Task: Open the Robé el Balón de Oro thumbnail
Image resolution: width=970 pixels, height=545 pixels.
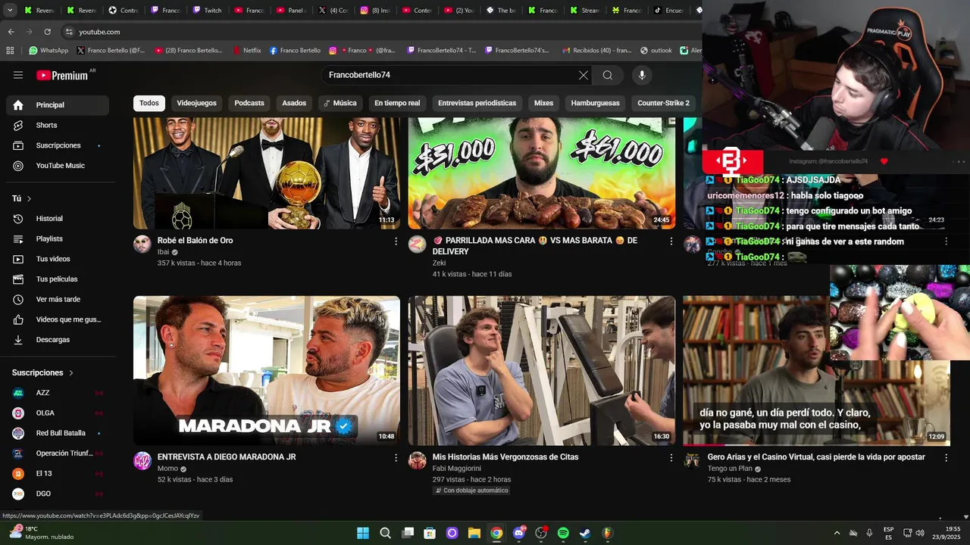Action: click(267, 173)
